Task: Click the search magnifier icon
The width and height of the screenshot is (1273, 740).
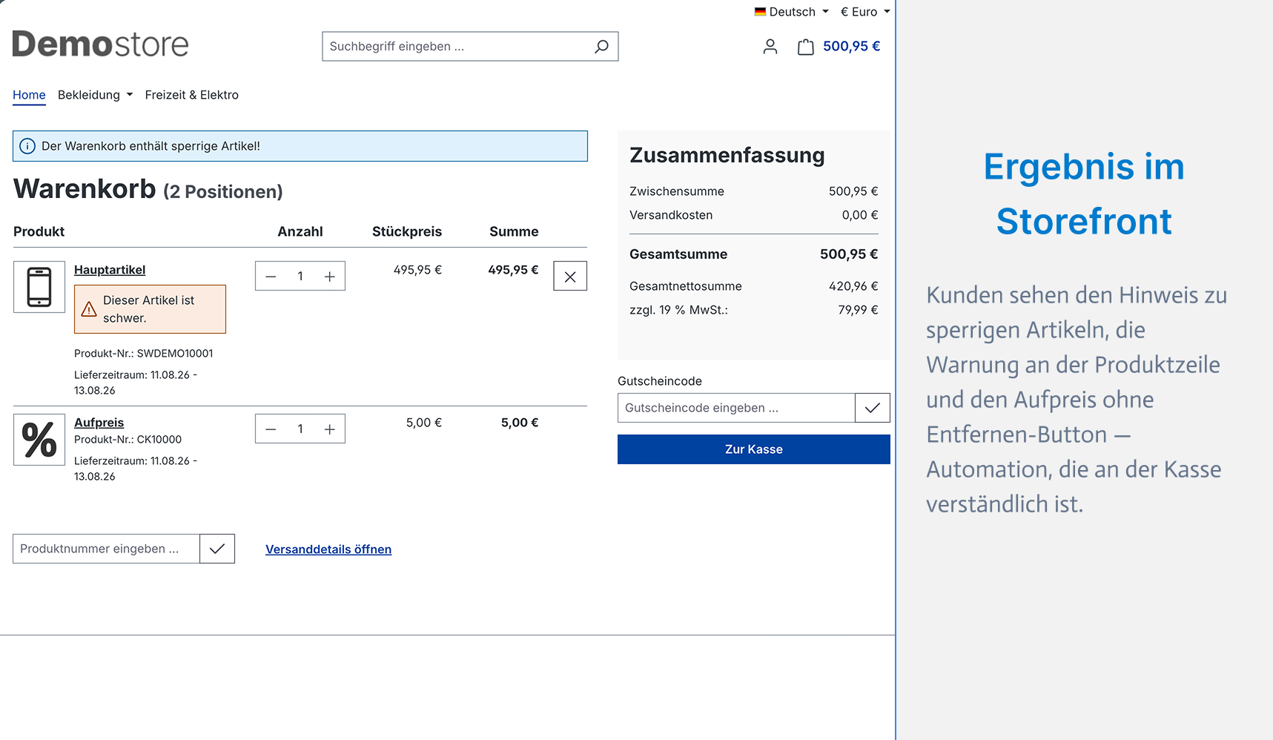Action: coord(601,47)
